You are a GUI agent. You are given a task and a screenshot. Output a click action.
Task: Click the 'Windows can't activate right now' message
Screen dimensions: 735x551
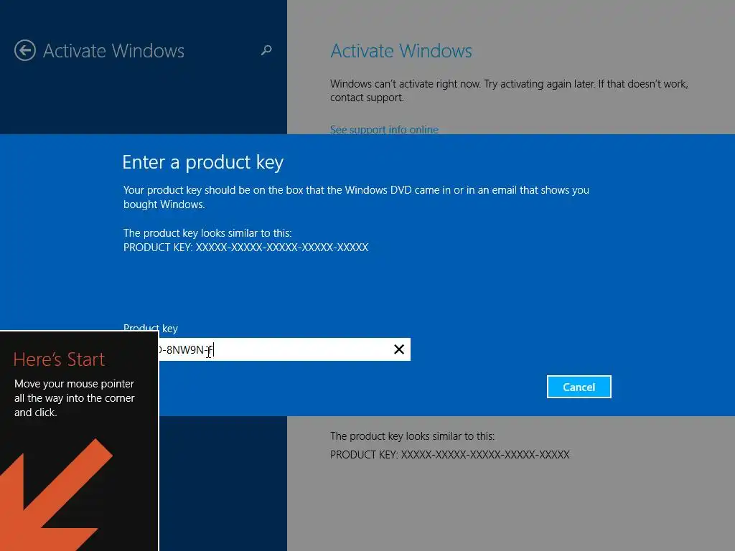point(509,91)
